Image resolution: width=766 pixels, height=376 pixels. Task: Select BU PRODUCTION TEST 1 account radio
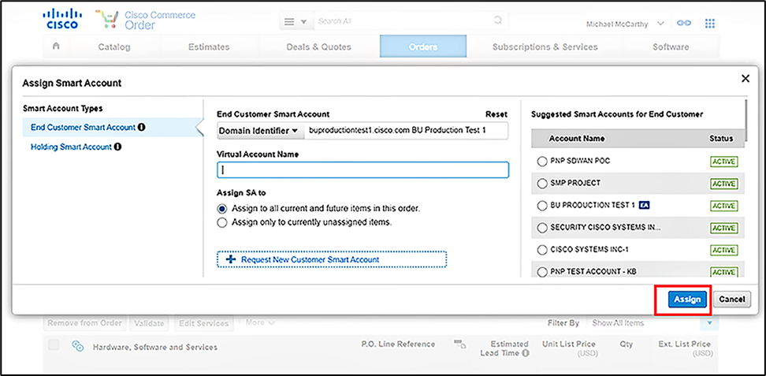click(541, 206)
